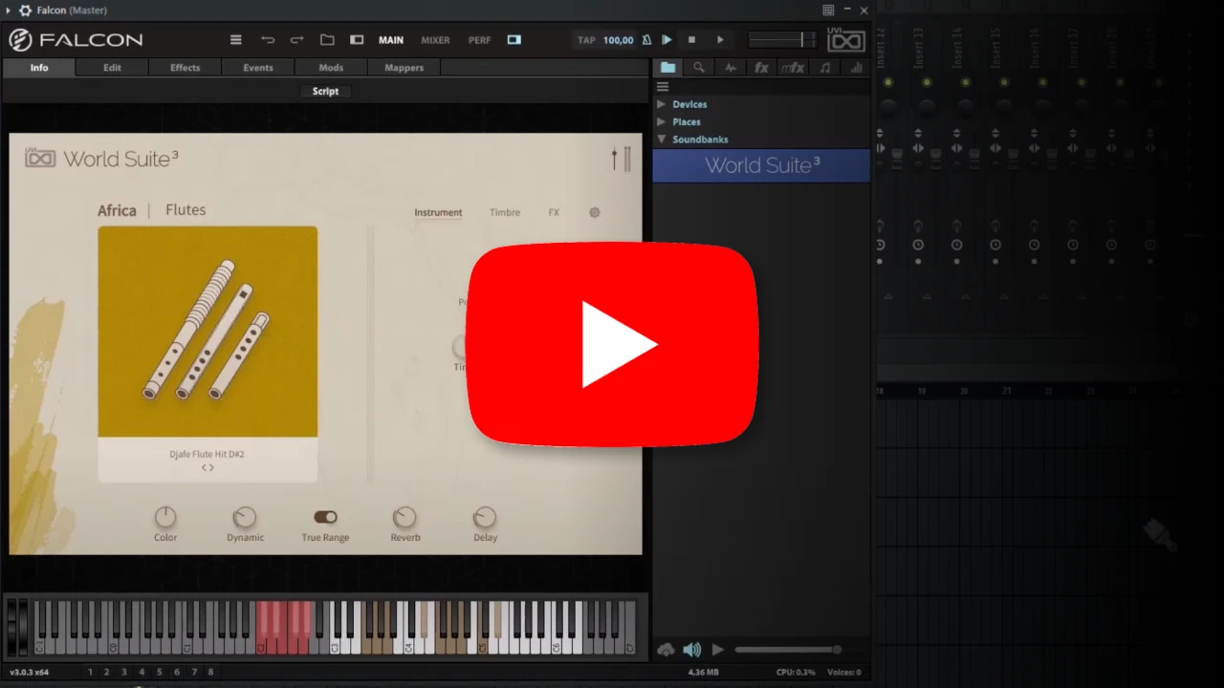Adjust the preview volume slider
The width and height of the screenshot is (1224, 688).
[x=788, y=650]
